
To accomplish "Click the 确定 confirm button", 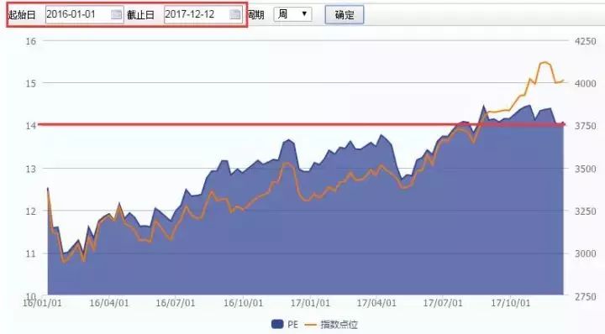I will (x=345, y=15).
